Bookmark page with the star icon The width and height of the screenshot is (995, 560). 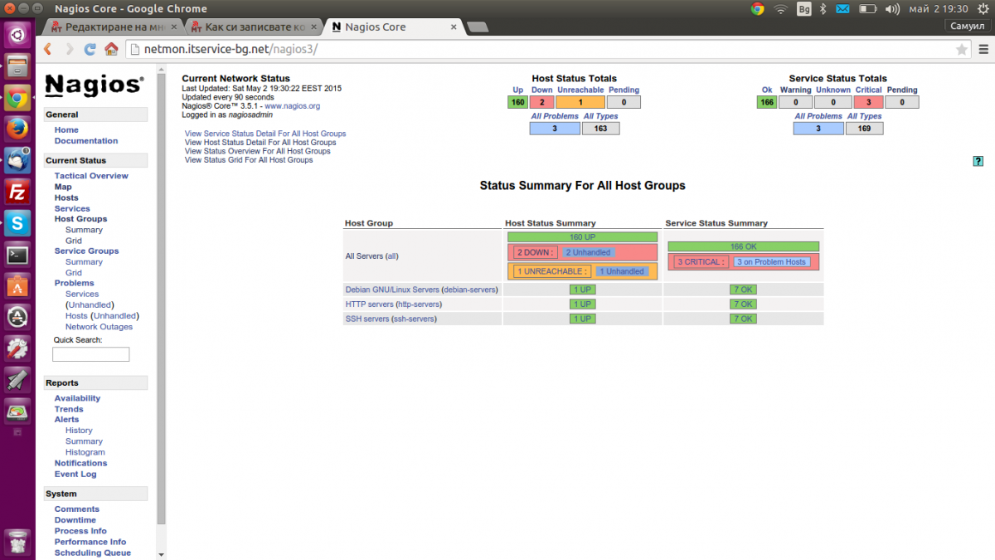961,50
